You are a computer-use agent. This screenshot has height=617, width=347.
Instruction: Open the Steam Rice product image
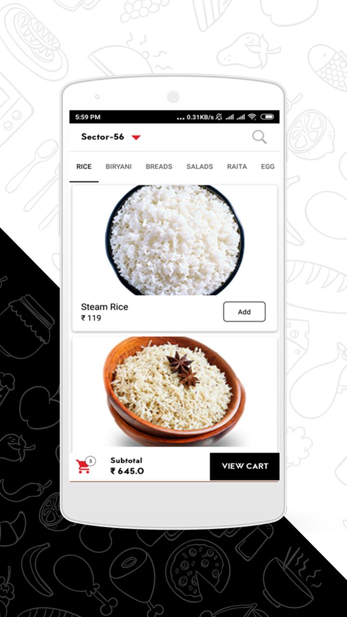click(x=174, y=240)
